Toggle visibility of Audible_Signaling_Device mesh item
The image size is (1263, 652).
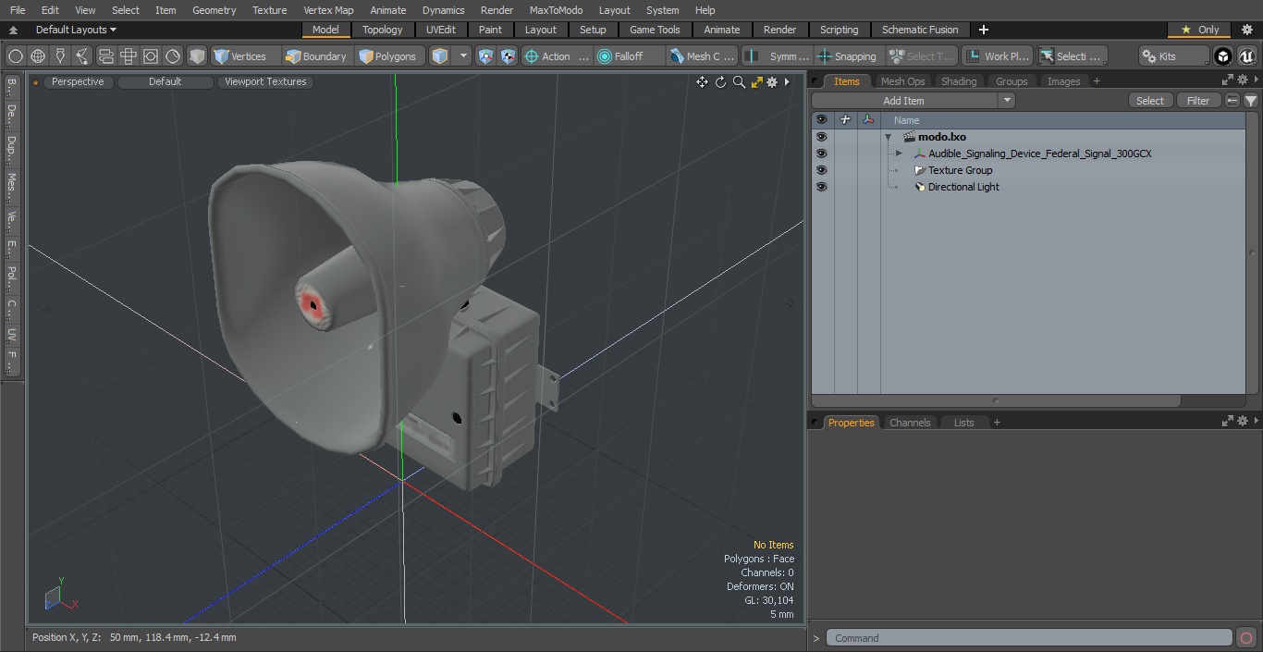tap(821, 154)
